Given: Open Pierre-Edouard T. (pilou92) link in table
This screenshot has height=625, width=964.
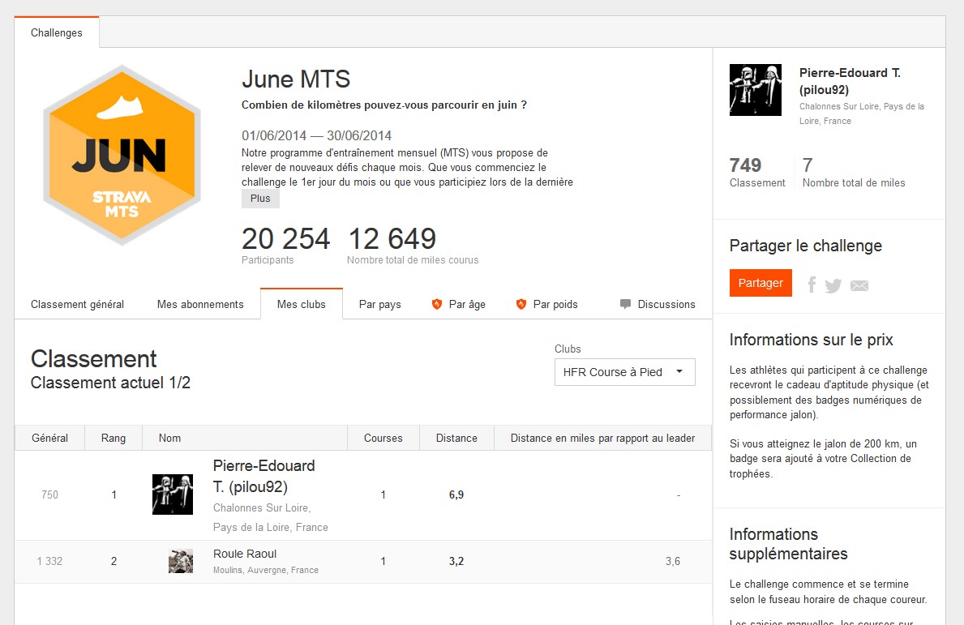Looking at the screenshot, I should click(263, 477).
